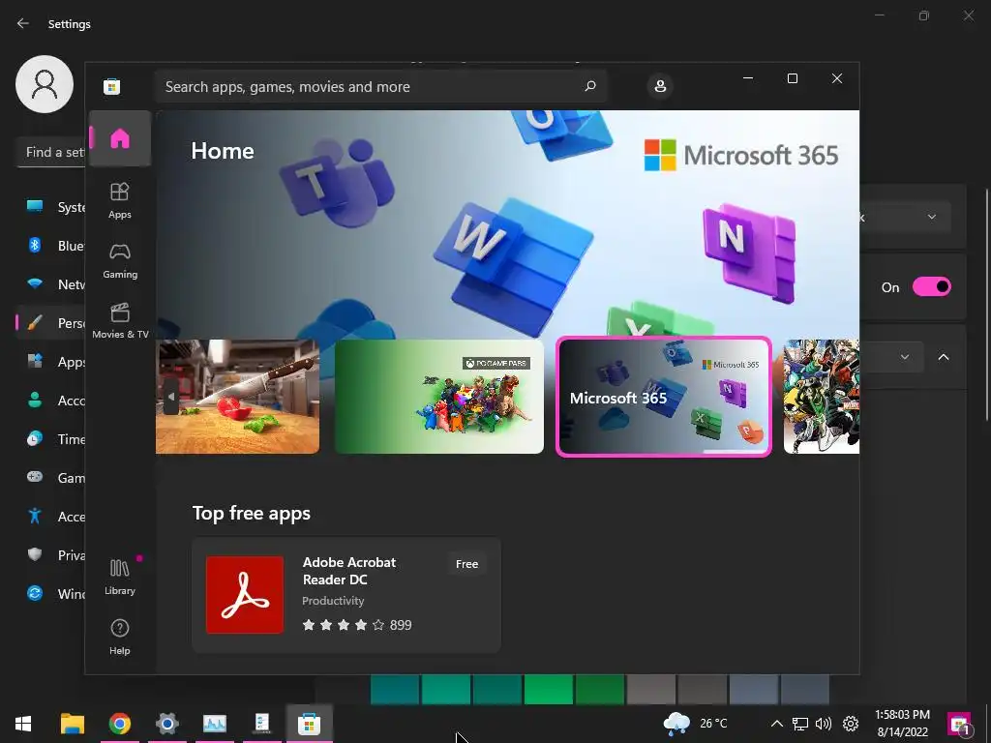Screen dimensions: 991x743
Task: Open the notification center badge icon
Action: click(x=960, y=724)
